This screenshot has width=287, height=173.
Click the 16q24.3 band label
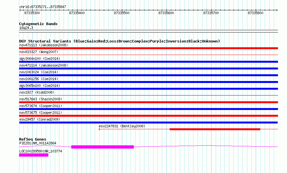(26, 28)
